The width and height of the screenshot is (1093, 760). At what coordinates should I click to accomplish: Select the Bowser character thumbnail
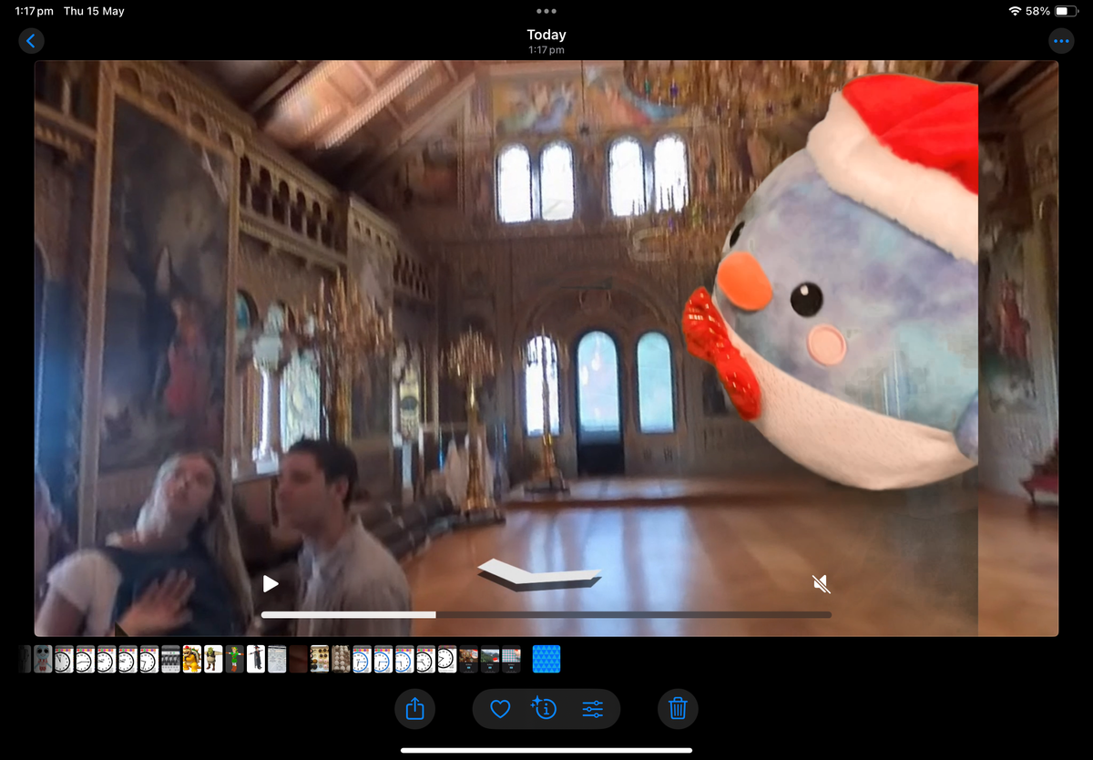point(191,659)
